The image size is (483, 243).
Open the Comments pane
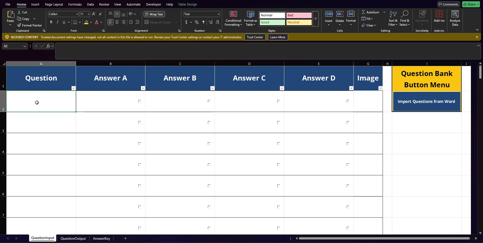pyautogui.click(x=449, y=4)
